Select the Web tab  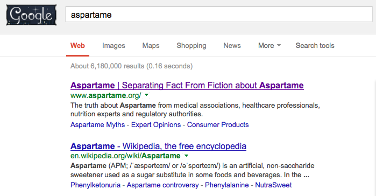pyautogui.click(x=77, y=46)
